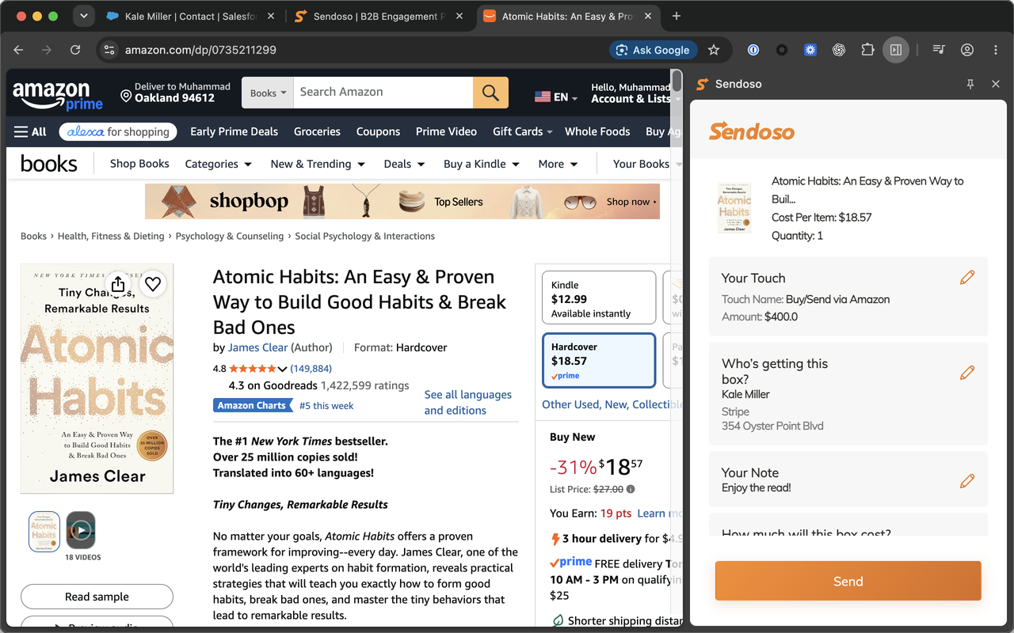This screenshot has height=633, width=1014.
Task: Edit Your Note using pencil icon
Action: [x=966, y=481]
